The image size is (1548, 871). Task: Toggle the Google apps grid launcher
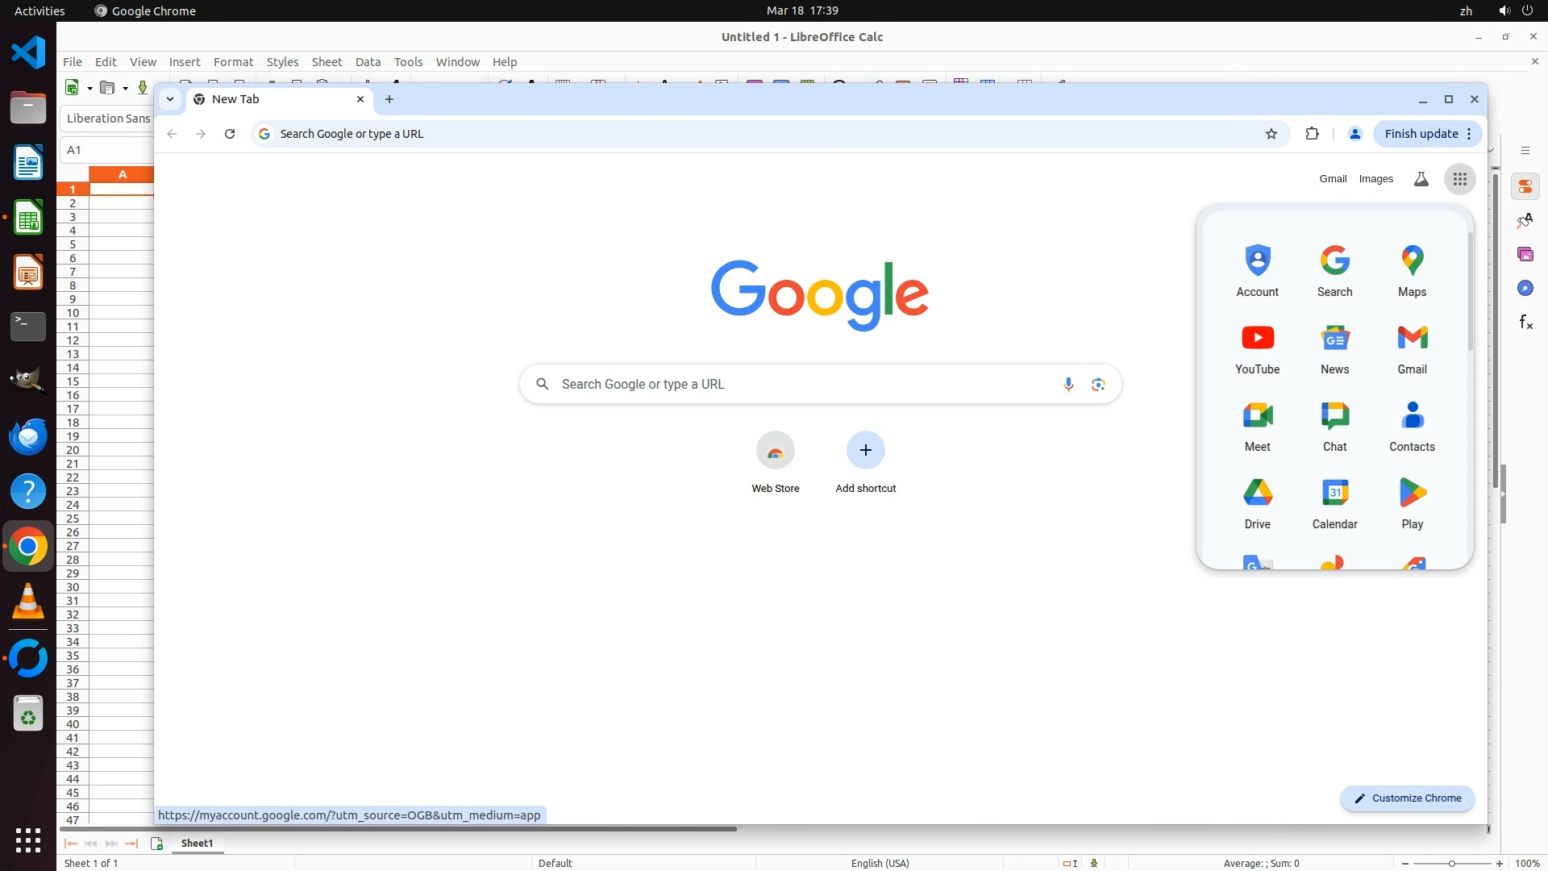1459,179
